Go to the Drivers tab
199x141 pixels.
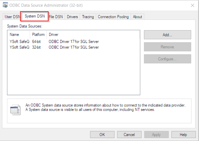point(72,17)
